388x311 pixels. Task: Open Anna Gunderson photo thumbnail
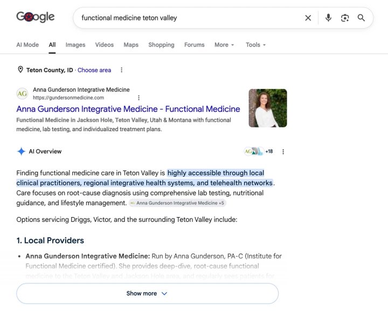pyautogui.click(x=268, y=108)
